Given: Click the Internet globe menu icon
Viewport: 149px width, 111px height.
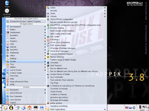Looking at the screenshot, I should click(x=8, y=47).
